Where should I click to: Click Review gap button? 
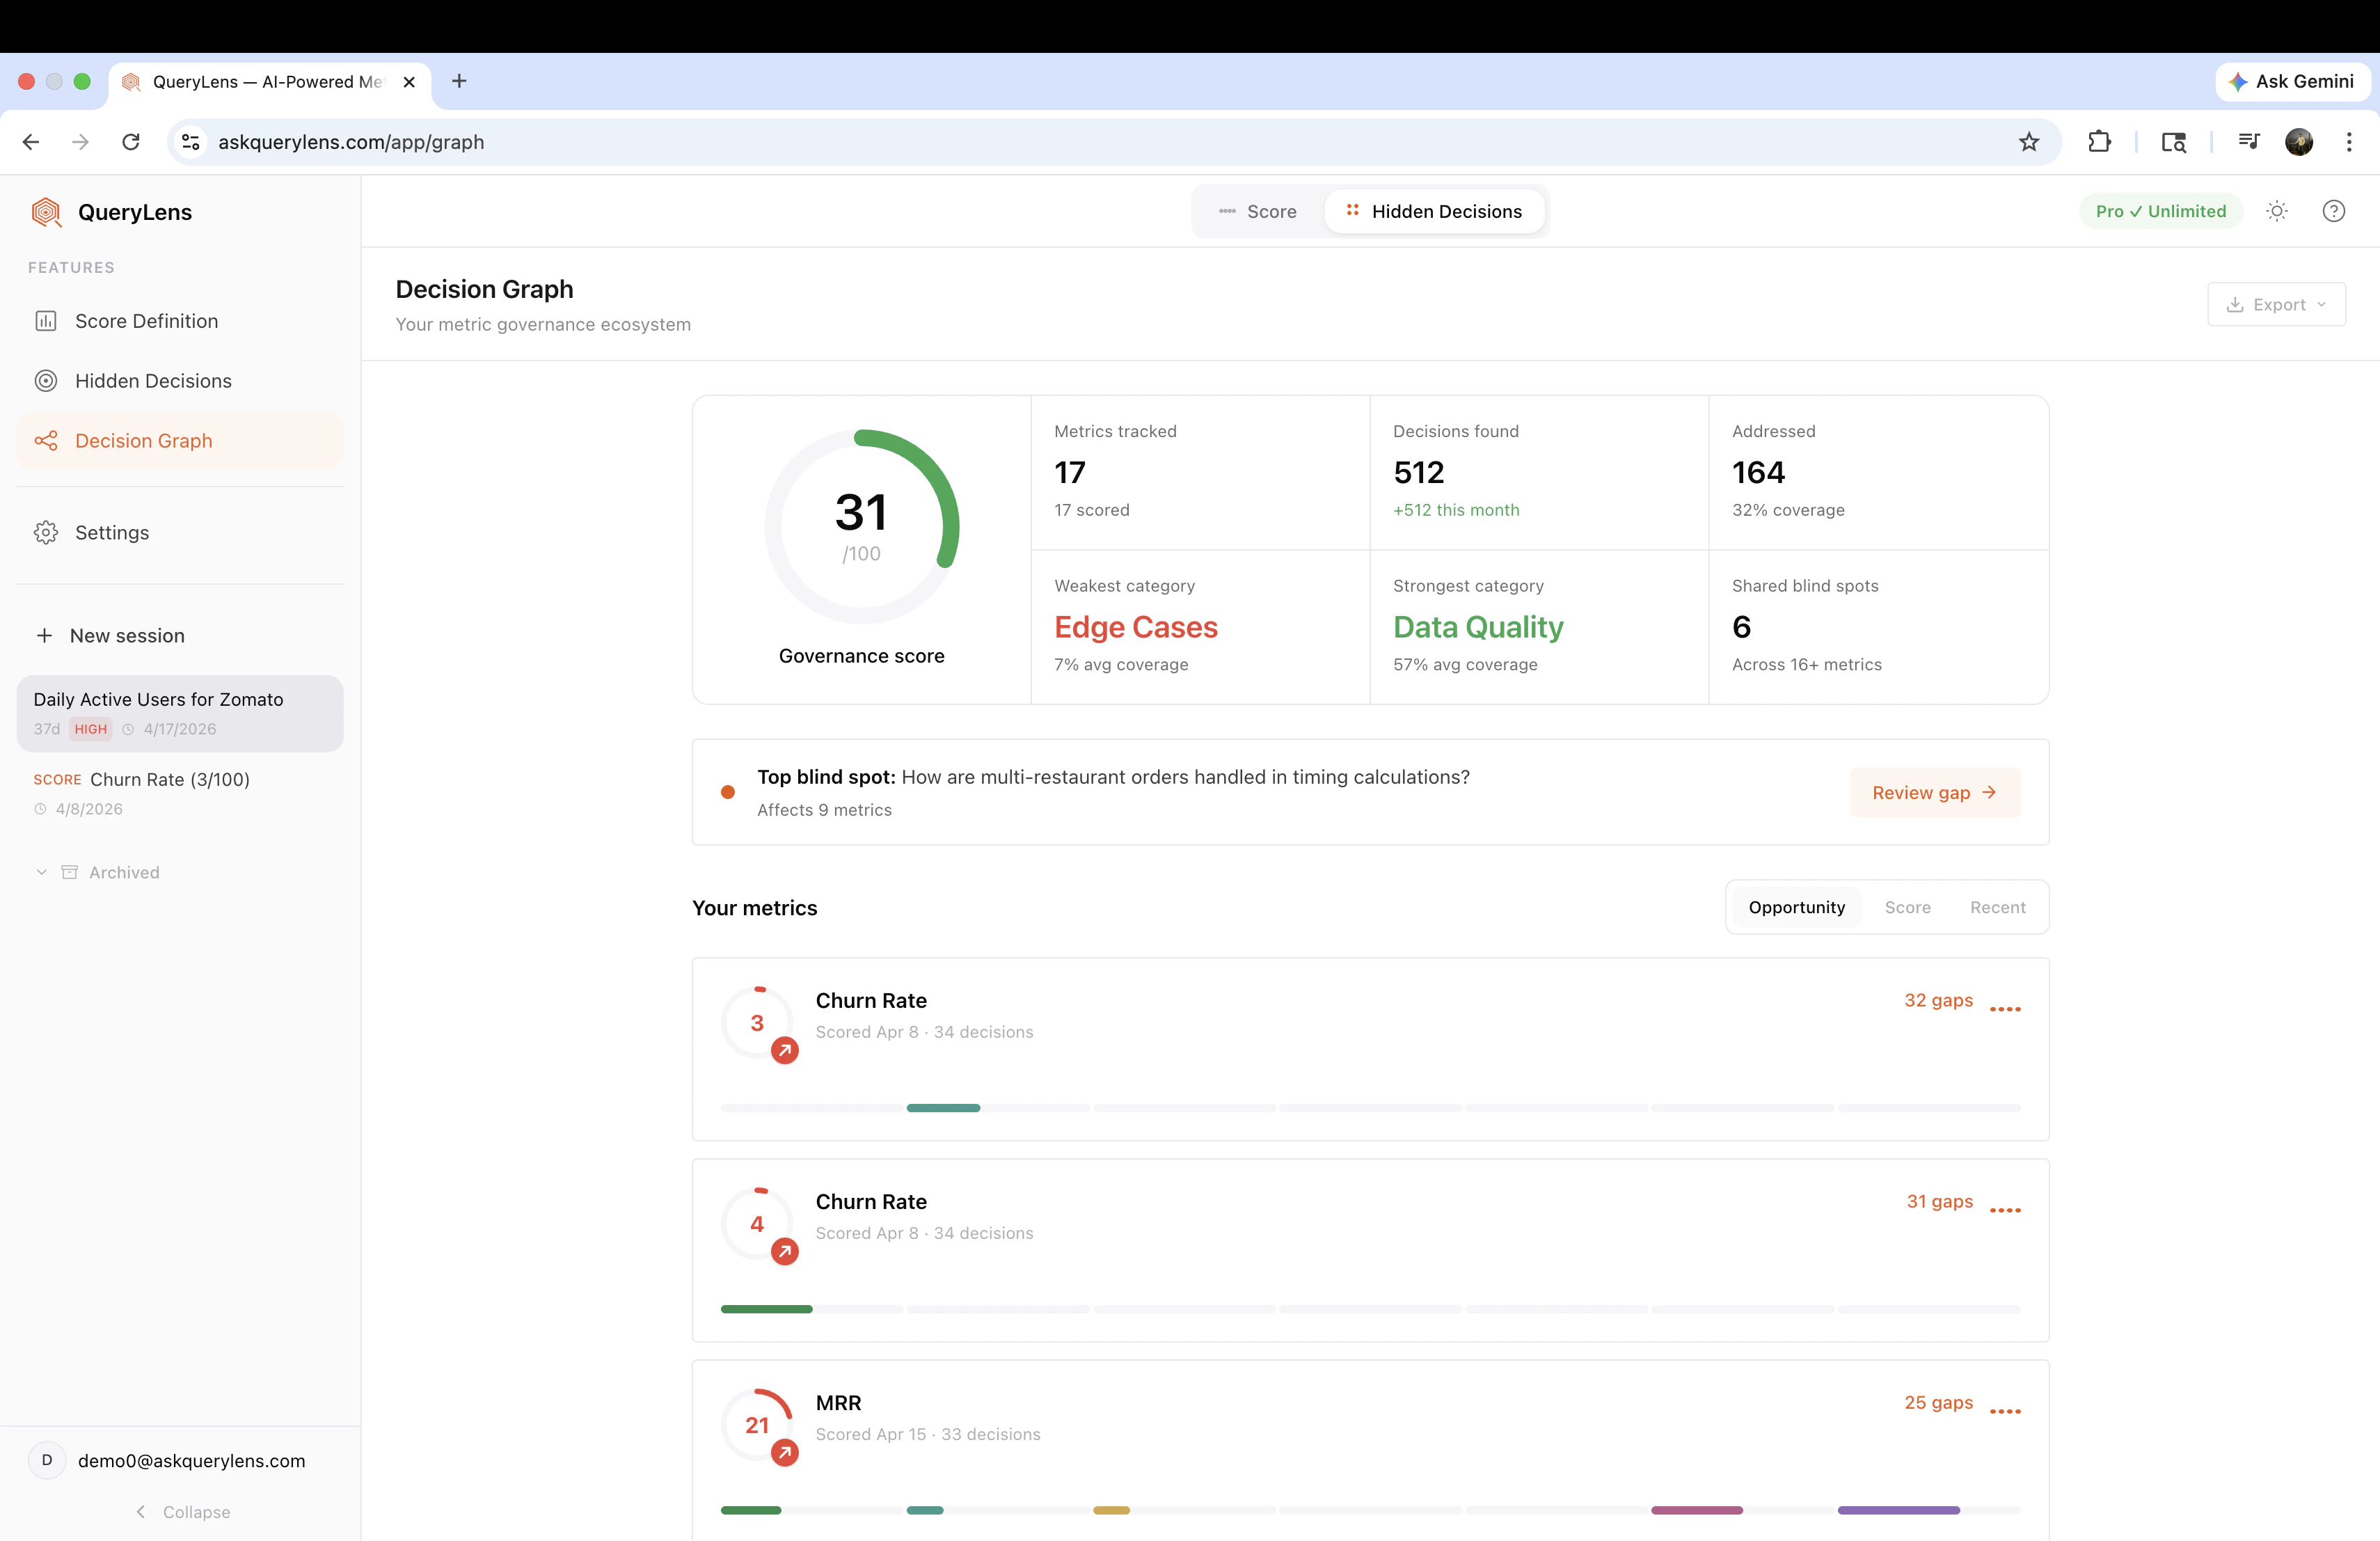click(1934, 792)
